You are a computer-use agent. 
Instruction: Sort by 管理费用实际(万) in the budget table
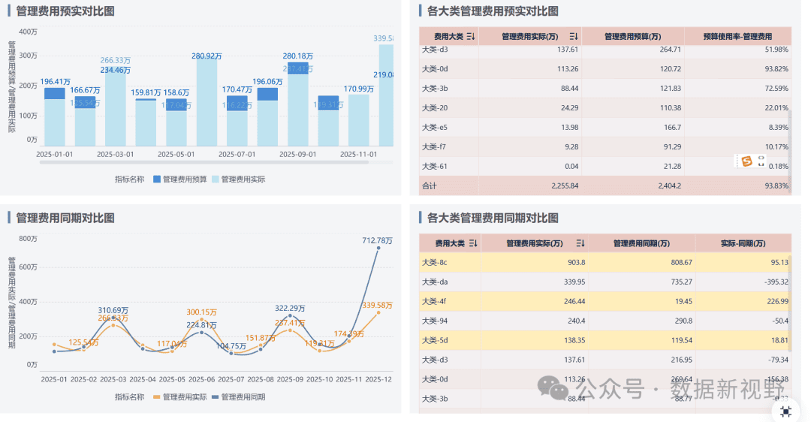(574, 36)
